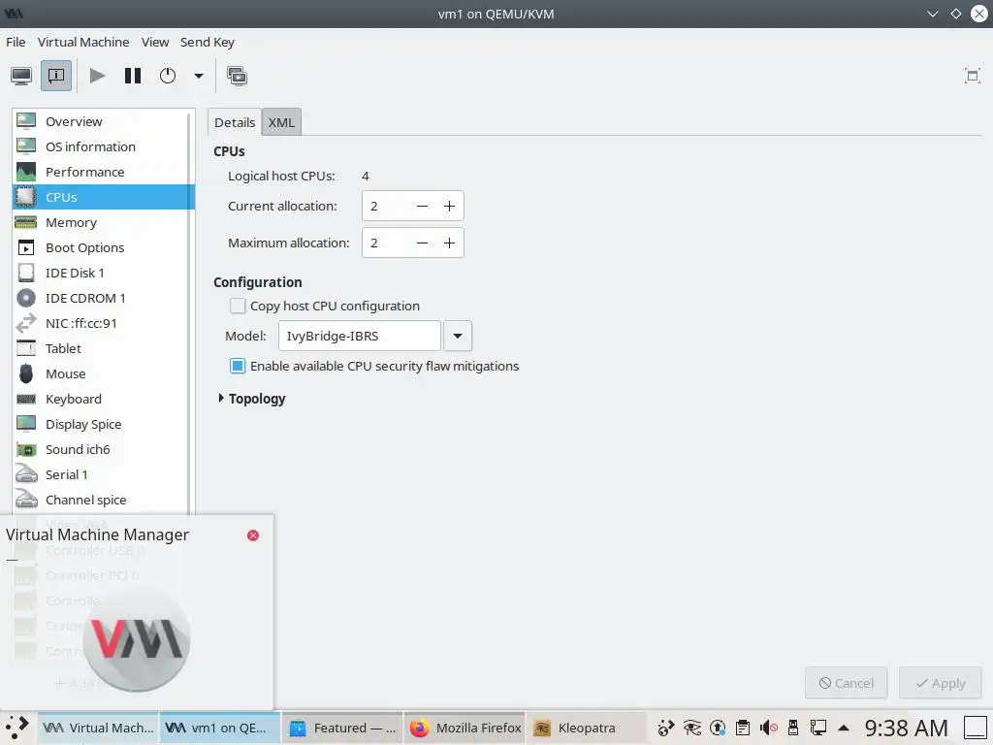993x745 pixels.
Task: Switch to the XML tab
Action: [x=281, y=122]
